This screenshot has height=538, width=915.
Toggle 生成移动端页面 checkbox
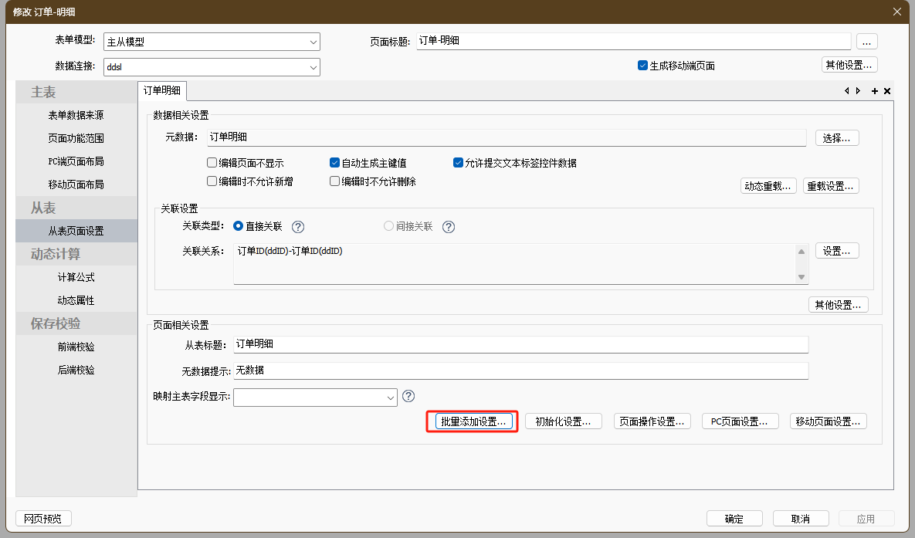coord(642,66)
